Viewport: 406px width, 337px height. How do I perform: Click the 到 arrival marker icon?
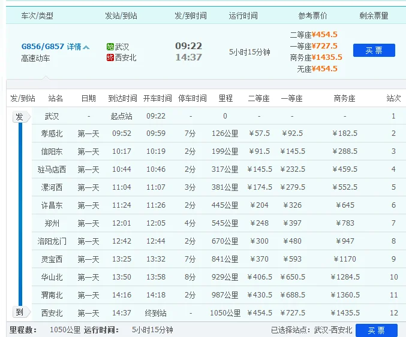pos(22,312)
